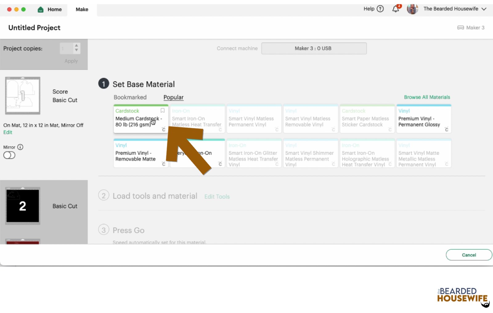The image size is (493, 313).
Task: Click the Untitled Project title
Action: tap(34, 28)
